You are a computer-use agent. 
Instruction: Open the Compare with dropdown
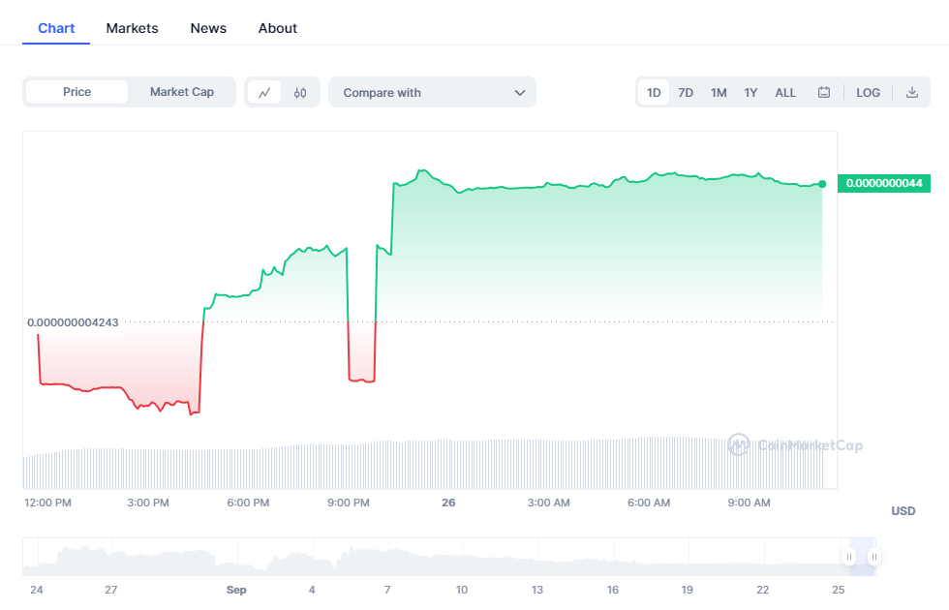click(432, 93)
